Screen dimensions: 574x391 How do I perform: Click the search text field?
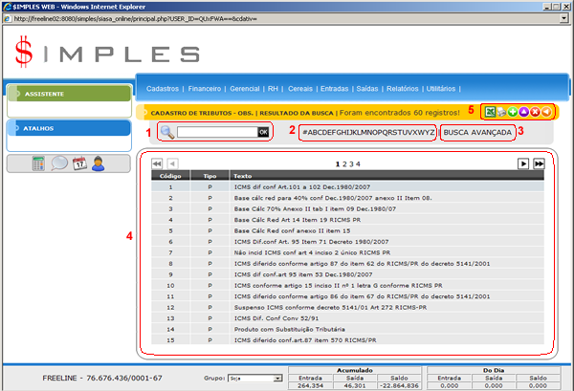click(x=216, y=131)
